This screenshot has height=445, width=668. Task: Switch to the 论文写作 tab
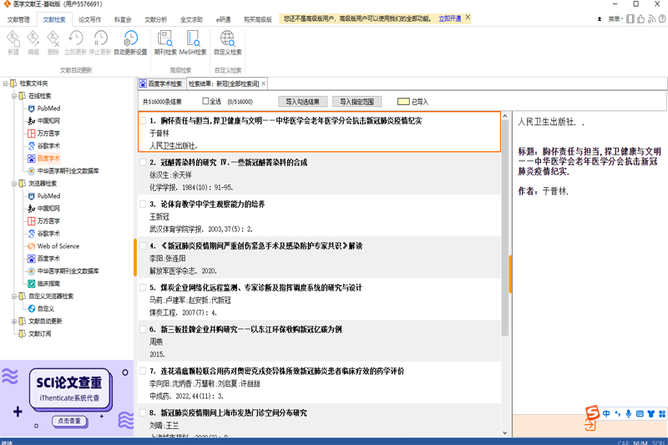coord(89,18)
